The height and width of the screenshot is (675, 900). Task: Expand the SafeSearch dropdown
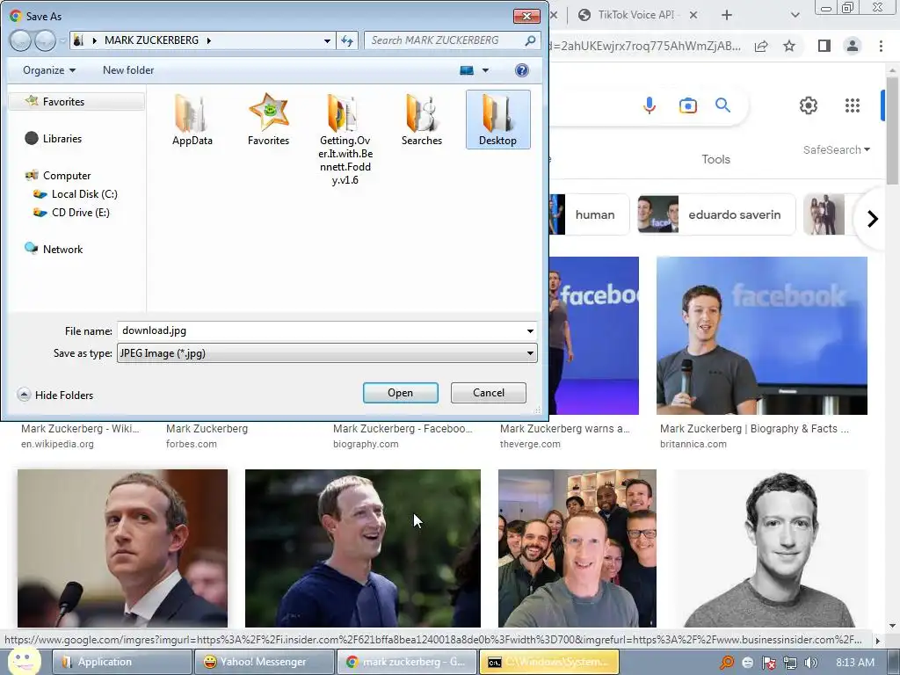[837, 149]
